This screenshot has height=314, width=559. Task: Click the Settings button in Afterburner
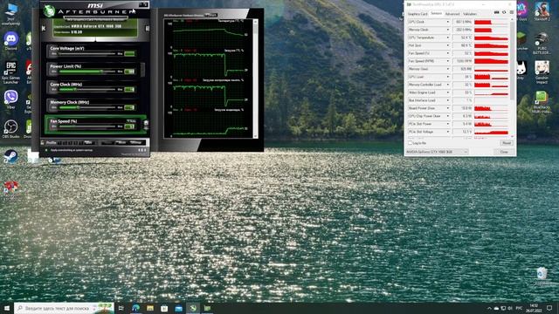pos(136,142)
